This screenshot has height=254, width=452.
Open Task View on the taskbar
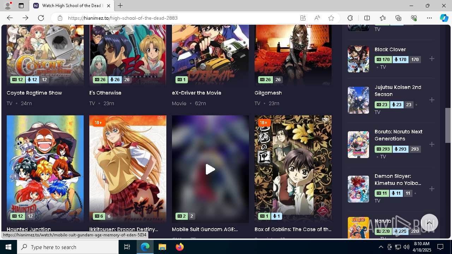click(127, 247)
